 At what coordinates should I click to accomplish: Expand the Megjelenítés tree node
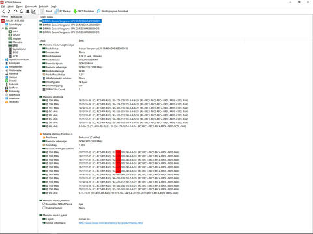pos(3,67)
